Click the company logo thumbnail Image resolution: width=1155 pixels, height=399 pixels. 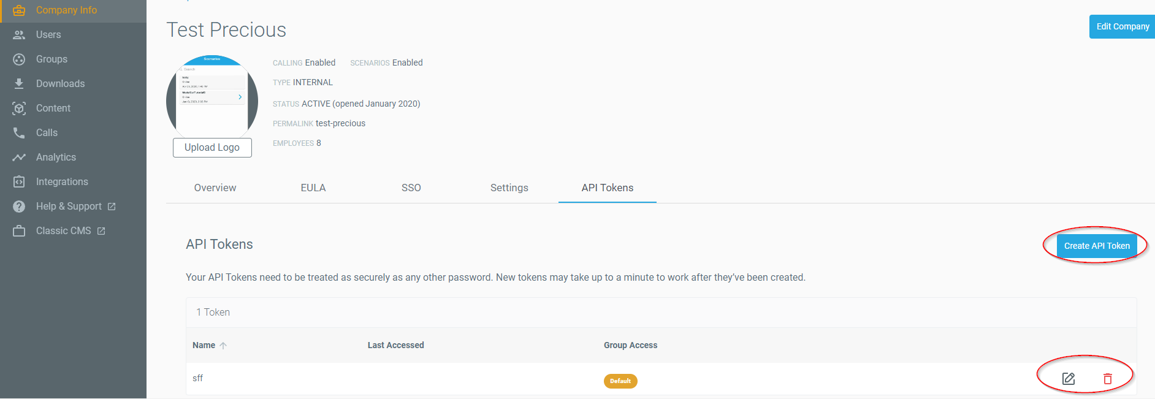coord(212,96)
